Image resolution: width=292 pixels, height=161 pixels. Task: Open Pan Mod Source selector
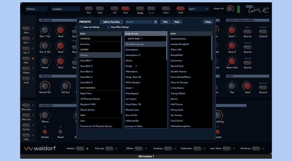tap(263, 87)
